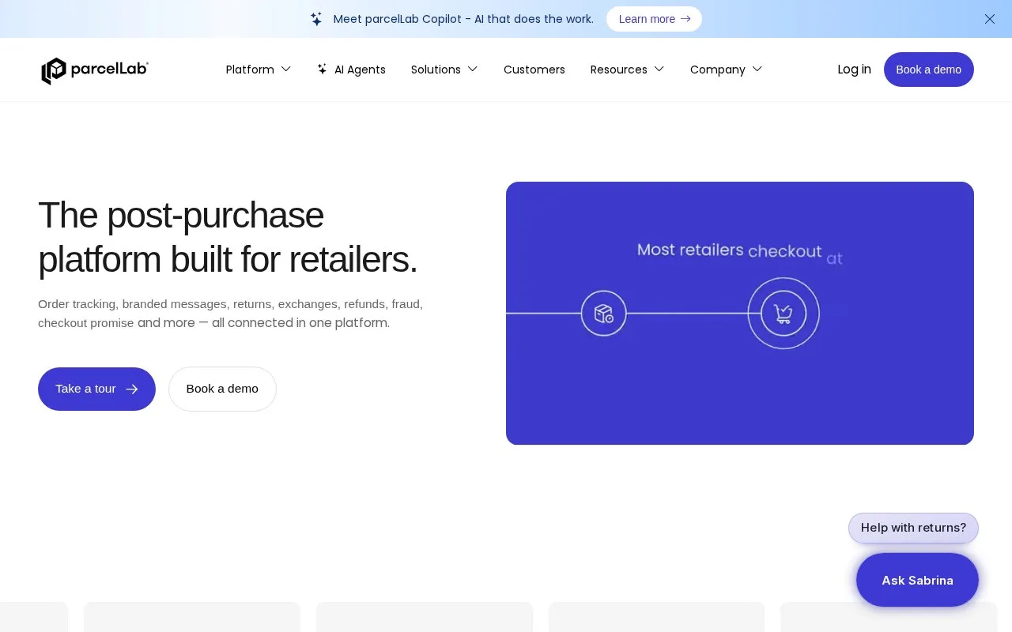This screenshot has width=1012, height=632.
Task: Open the Company nav label
Action: click(x=718, y=70)
